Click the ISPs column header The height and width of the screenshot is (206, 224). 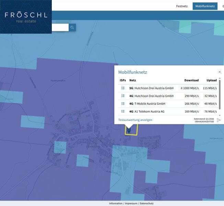123,80
